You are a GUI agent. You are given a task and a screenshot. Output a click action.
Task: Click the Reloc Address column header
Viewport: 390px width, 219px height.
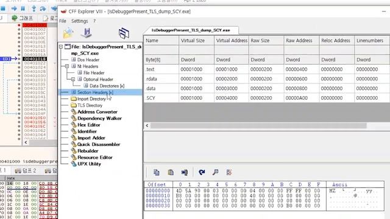pos(337,41)
